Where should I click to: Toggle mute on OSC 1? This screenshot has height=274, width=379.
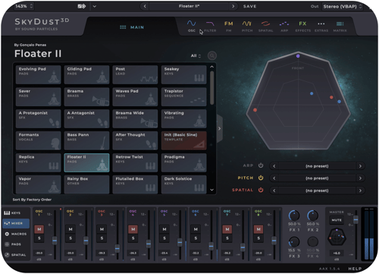39,229
